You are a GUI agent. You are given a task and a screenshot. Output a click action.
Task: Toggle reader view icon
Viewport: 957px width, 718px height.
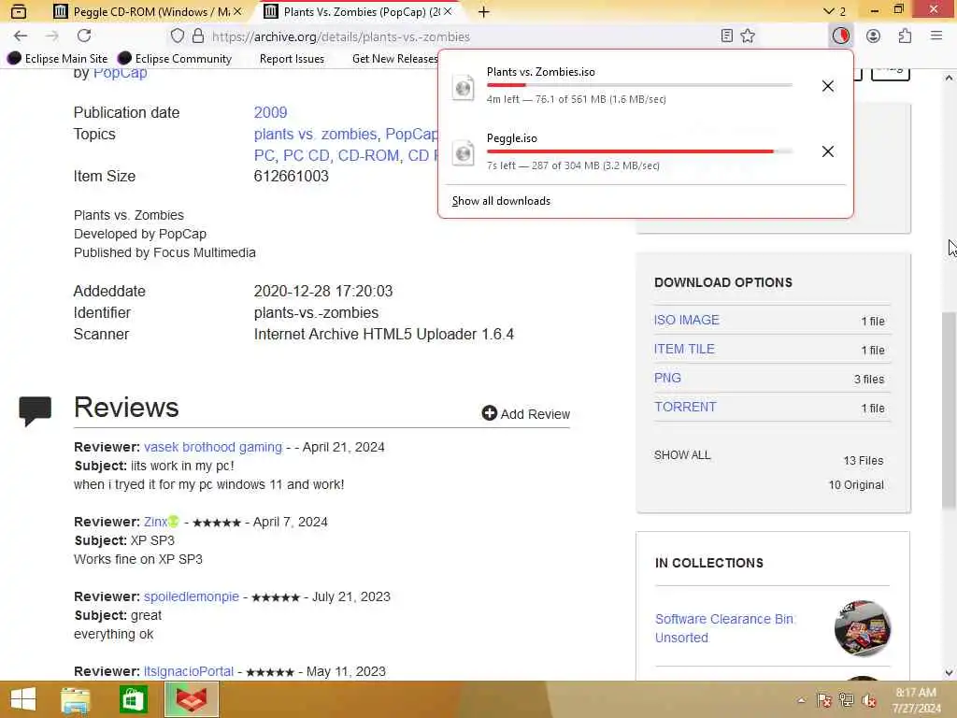(x=726, y=36)
